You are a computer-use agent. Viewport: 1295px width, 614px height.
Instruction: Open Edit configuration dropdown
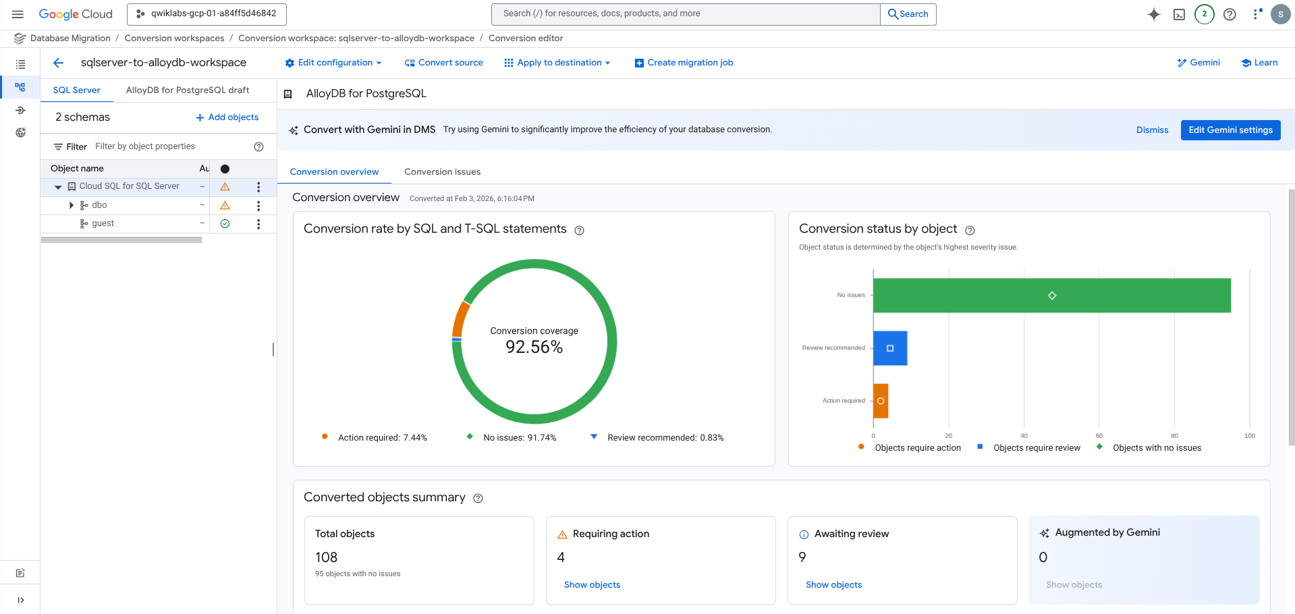333,63
